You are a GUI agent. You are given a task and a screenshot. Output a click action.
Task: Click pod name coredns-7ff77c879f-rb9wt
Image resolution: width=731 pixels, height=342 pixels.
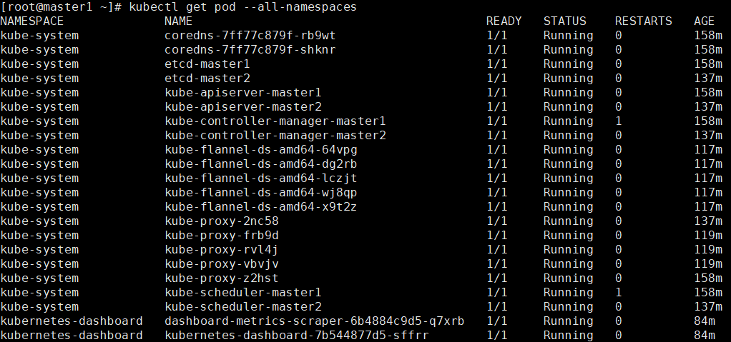250,36
